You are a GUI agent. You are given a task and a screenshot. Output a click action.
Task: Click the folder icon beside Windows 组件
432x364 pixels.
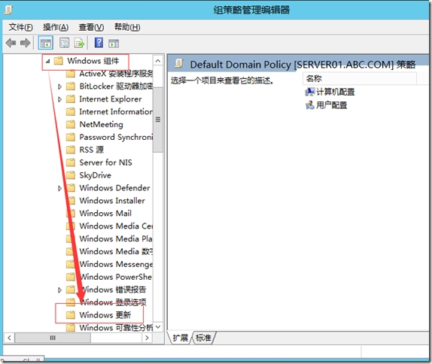pyautogui.click(x=59, y=61)
